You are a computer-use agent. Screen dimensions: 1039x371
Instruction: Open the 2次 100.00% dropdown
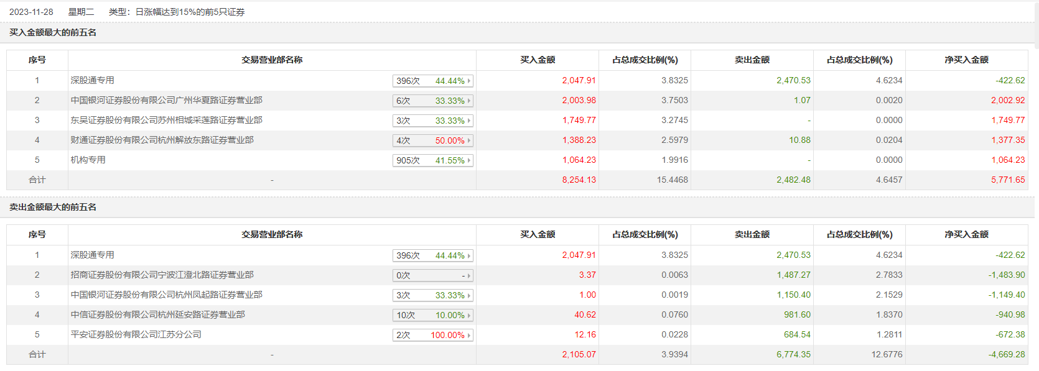tap(433, 335)
